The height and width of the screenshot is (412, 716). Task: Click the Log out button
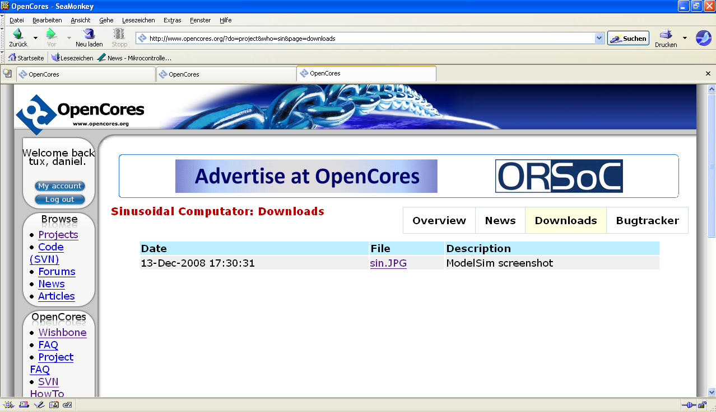[59, 199]
